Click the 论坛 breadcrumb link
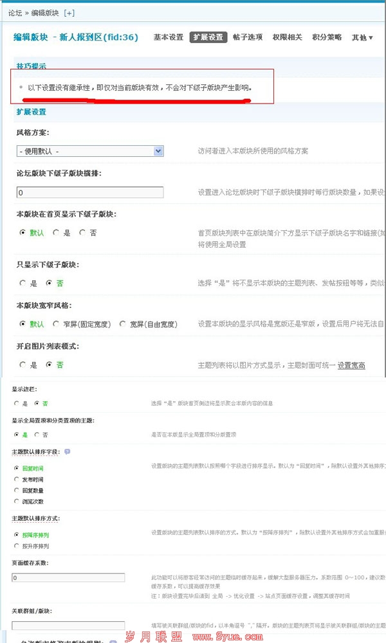386x643 pixels. pos(16,12)
